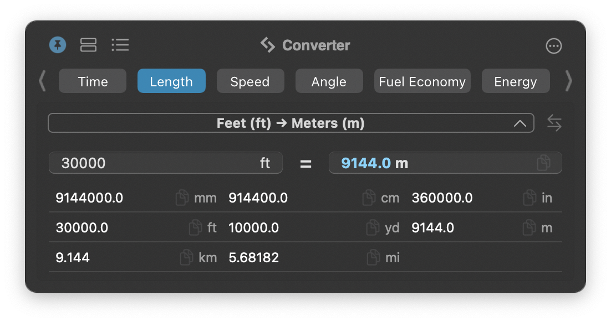
Task: Copy the kilometers value 9.144
Action: 186,257
